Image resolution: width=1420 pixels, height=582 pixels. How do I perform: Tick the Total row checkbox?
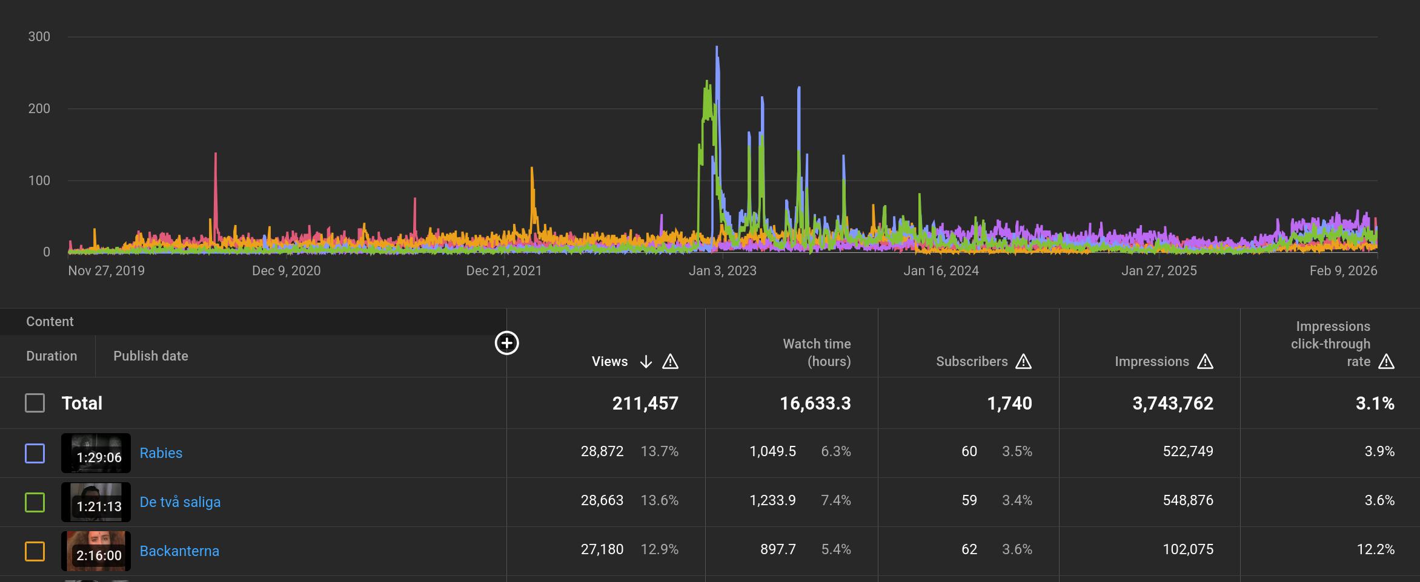[x=35, y=403]
